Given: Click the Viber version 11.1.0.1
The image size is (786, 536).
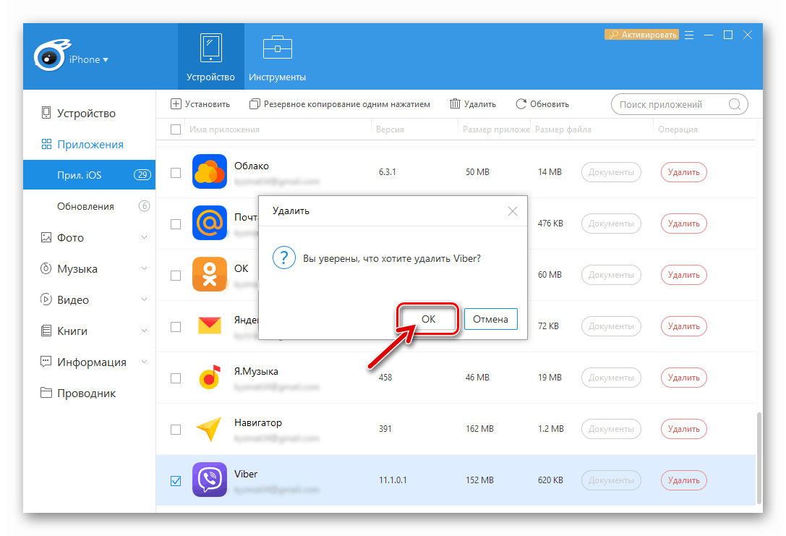Looking at the screenshot, I should [393, 480].
